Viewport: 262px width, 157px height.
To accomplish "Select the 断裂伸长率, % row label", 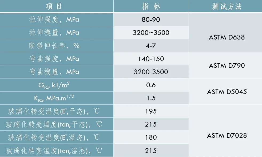I will 54,46.
